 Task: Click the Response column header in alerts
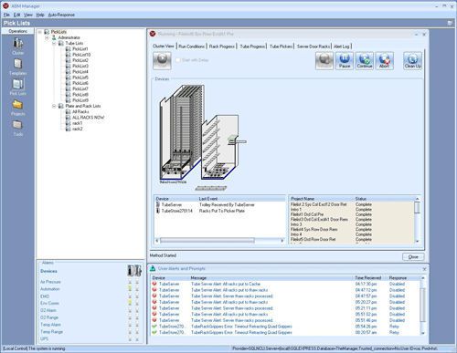click(x=398, y=278)
